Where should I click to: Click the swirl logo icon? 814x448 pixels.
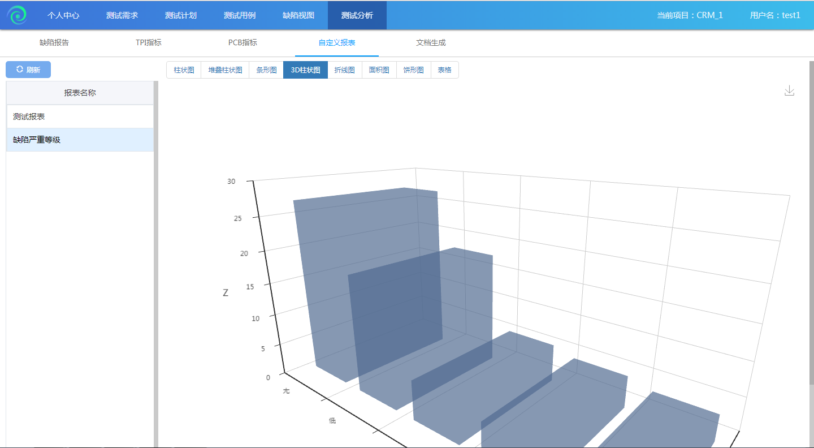click(18, 15)
